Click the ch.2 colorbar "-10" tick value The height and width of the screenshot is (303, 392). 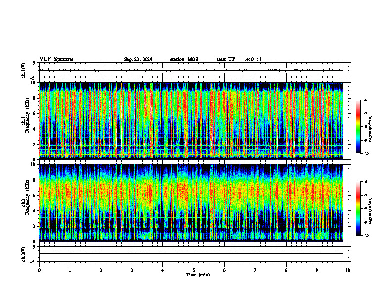click(x=366, y=236)
